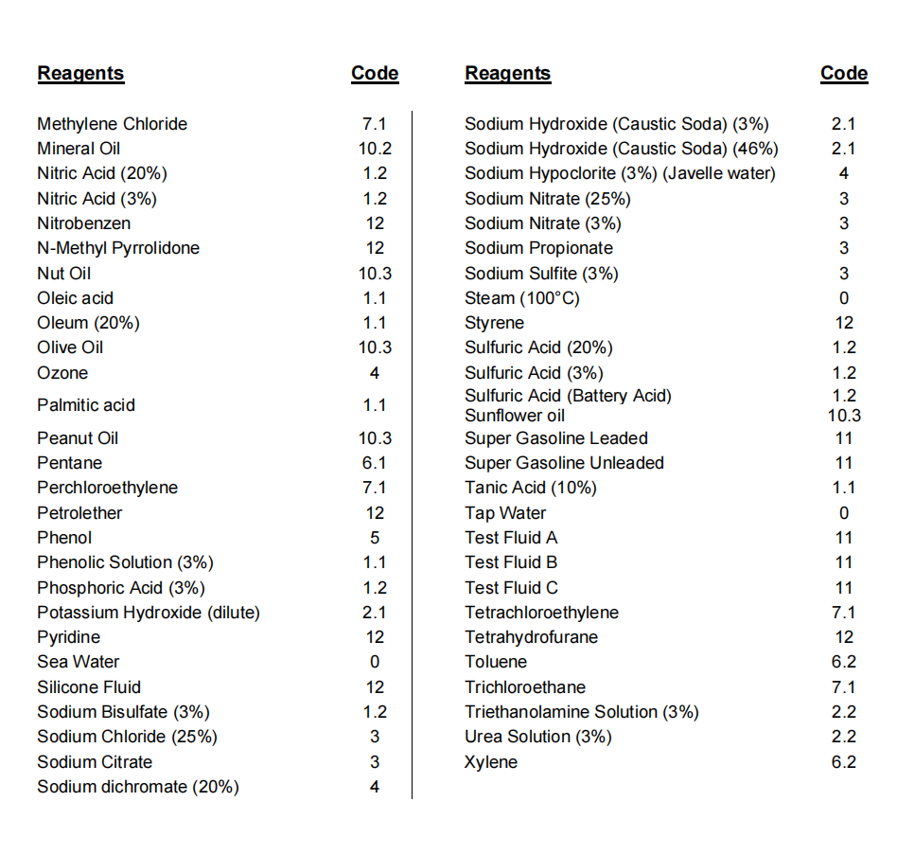Click the right Code column heading
914x855 pixels.
coord(843,74)
